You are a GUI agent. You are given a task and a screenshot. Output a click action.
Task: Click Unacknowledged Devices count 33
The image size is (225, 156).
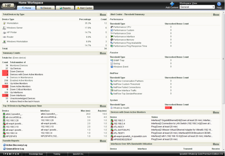[7, 99]
